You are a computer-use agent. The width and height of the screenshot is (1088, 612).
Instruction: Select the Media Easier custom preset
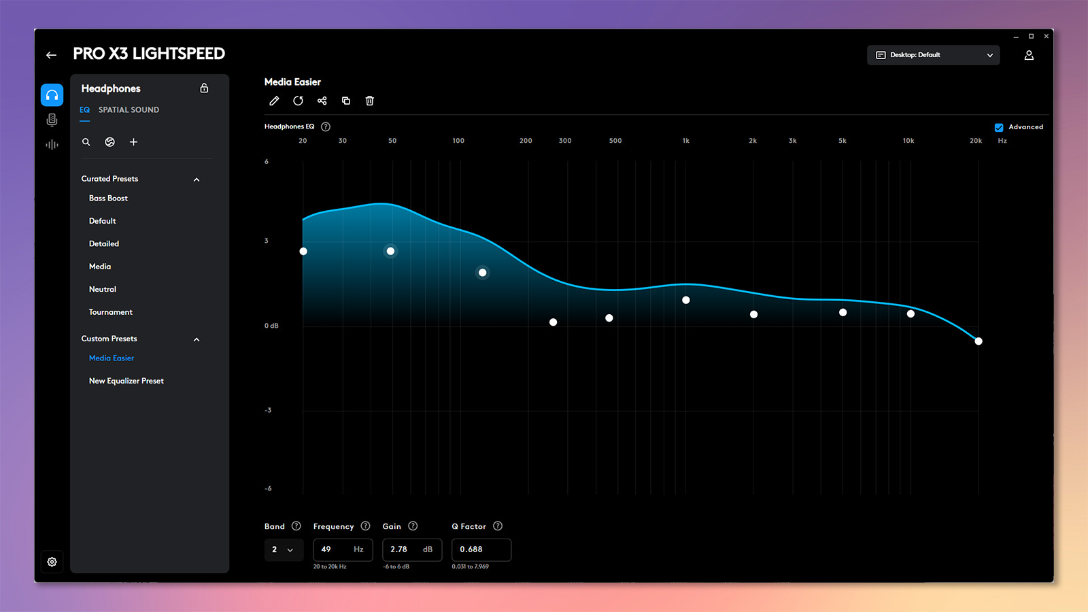click(112, 358)
